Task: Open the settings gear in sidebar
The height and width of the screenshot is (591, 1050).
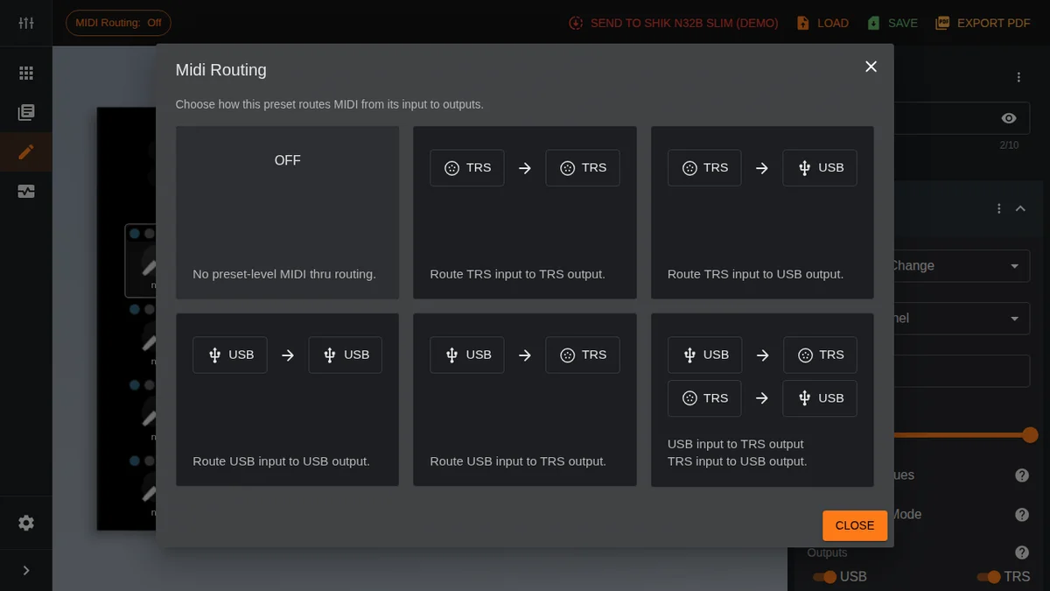Action: click(26, 523)
